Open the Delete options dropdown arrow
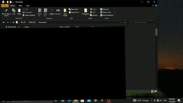Screen dimensions: 183x103 click(x=52, y=15)
